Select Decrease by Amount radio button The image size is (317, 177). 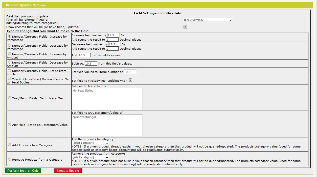tap(10, 62)
